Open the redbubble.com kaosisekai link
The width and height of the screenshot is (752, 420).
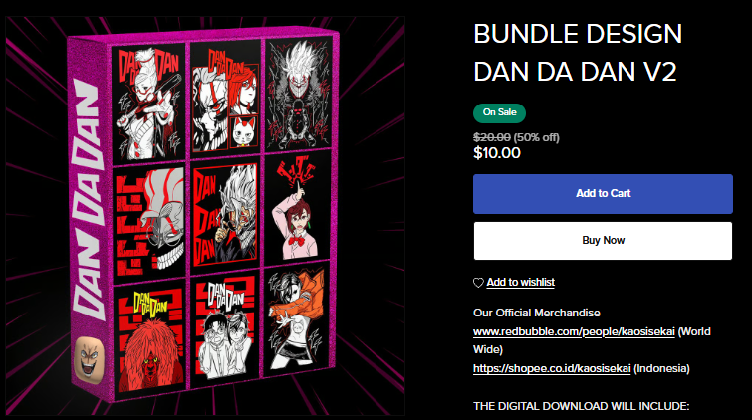tap(574, 331)
